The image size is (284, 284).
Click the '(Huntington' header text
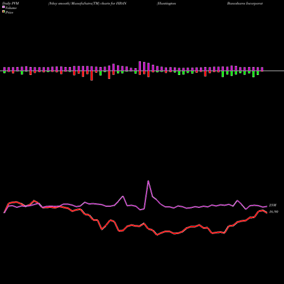166,3
